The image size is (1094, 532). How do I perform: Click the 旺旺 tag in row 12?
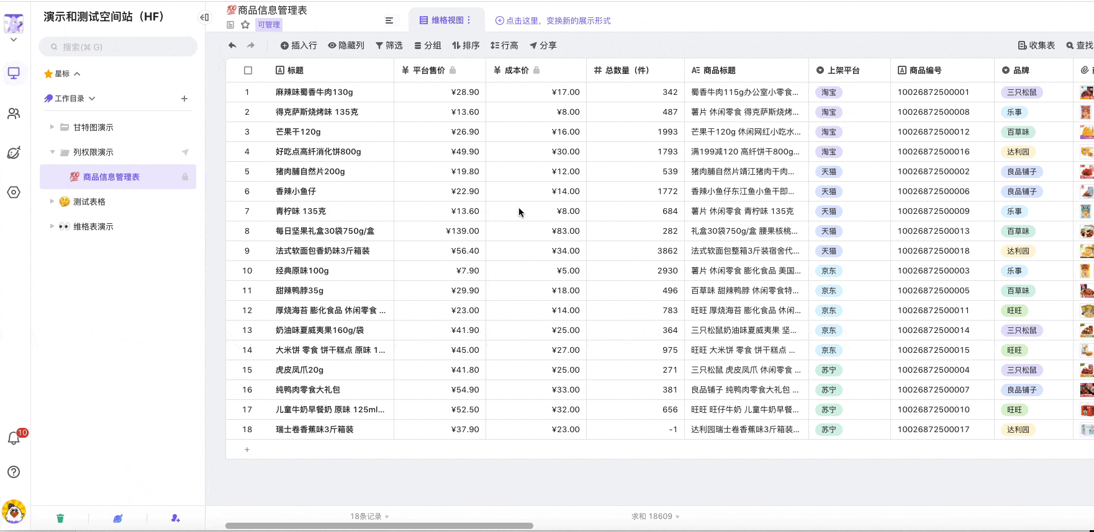pyautogui.click(x=1015, y=311)
